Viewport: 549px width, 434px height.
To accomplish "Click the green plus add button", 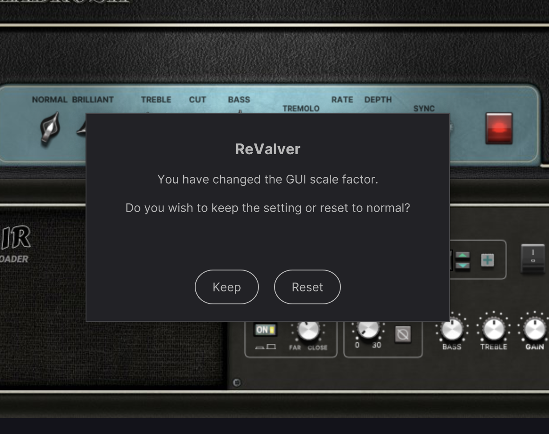I will tap(488, 260).
